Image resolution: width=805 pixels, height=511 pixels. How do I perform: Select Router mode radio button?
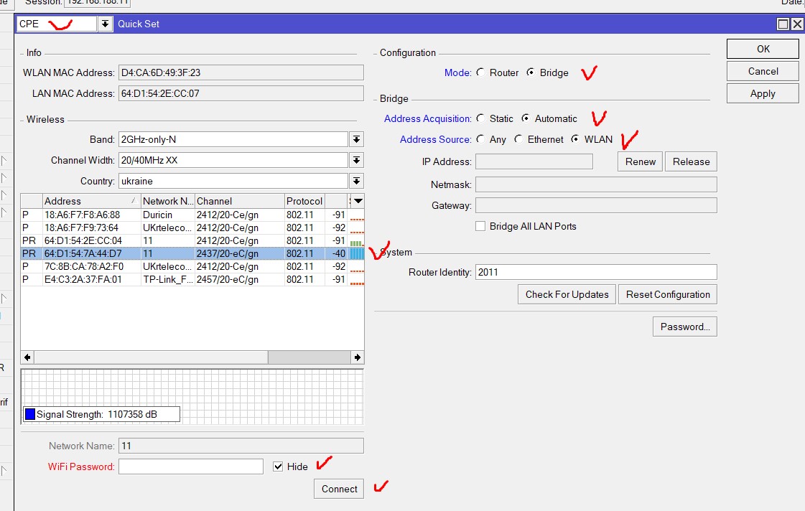(480, 72)
